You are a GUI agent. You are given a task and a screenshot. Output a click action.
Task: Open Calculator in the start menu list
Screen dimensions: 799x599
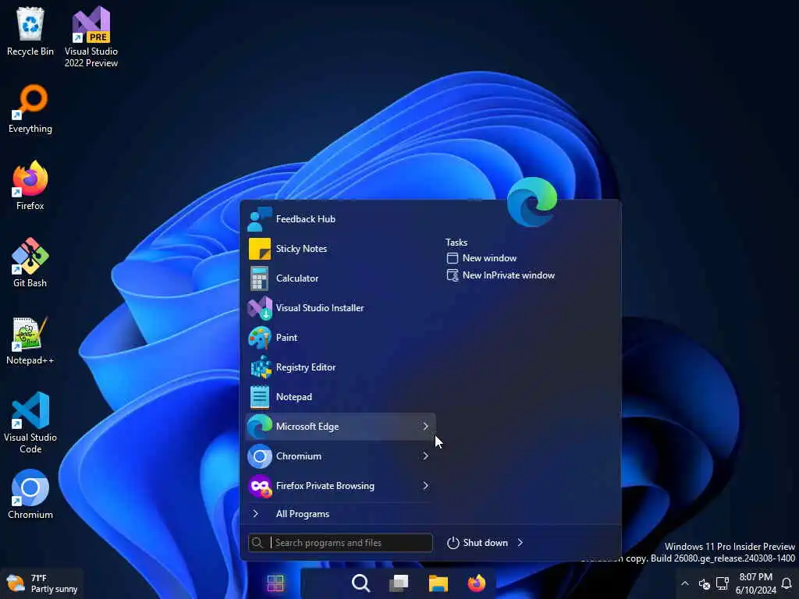[x=340, y=278]
